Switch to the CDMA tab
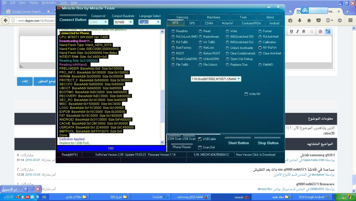Screen dimensions: 356x201 (x=209, y=23)
